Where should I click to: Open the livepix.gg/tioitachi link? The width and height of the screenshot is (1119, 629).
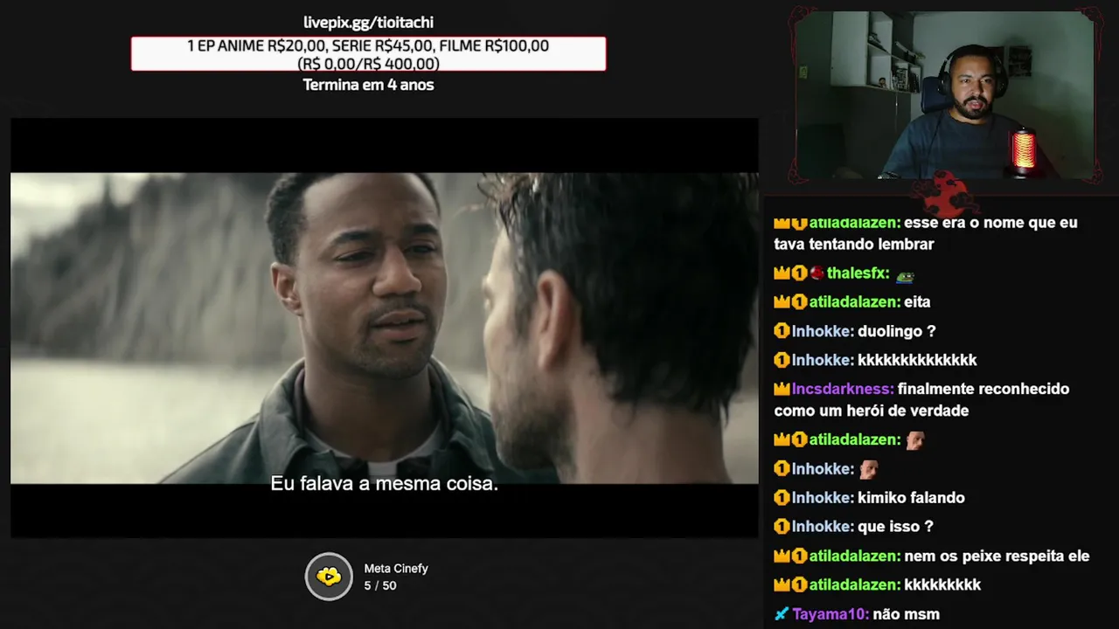(368, 23)
